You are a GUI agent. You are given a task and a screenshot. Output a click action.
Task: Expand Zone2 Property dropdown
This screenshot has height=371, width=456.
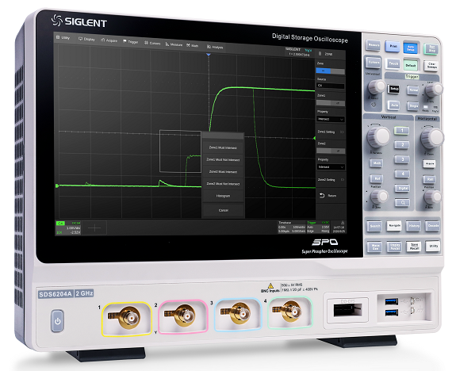331,167
